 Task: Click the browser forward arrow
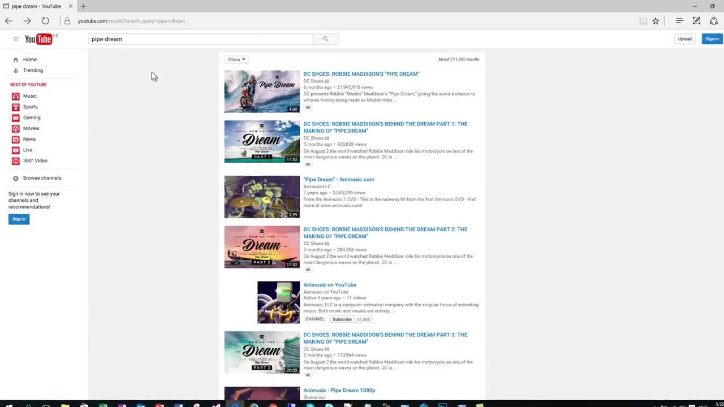tap(27, 21)
